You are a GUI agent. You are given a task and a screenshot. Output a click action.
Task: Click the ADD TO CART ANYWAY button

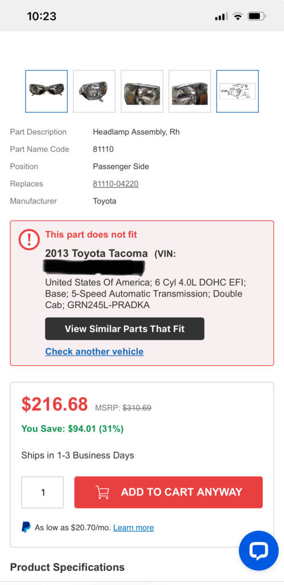click(168, 492)
